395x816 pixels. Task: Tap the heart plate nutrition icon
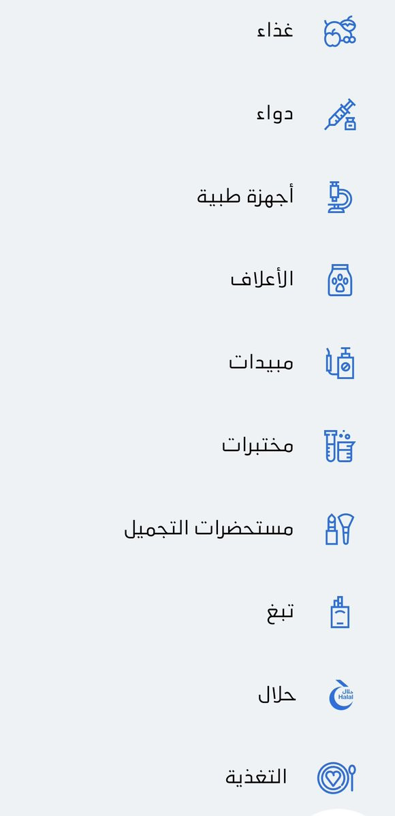coord(336,778)
